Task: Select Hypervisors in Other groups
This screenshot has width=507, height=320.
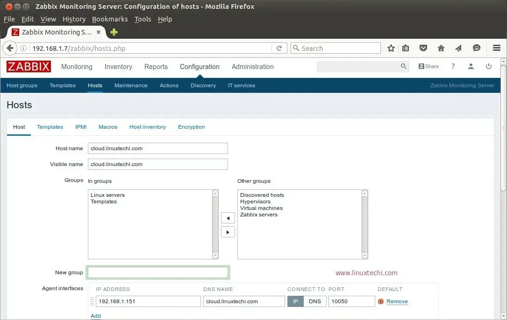Action: tap(255, 202)
